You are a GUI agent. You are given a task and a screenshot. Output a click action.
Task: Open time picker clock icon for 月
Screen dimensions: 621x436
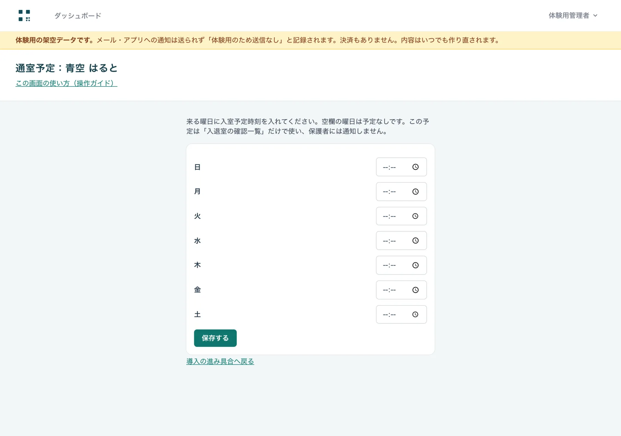(415, 191)
